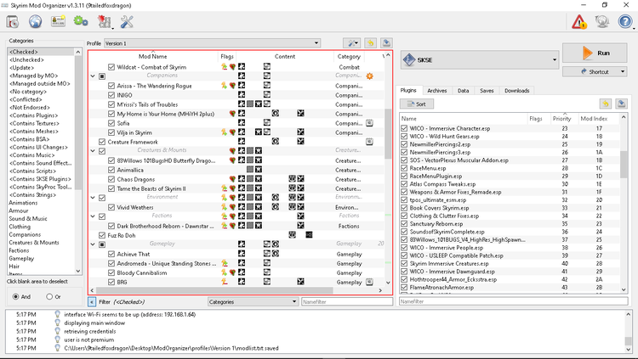Click restore backup icon in Plugins pane

tap(606, 104)
